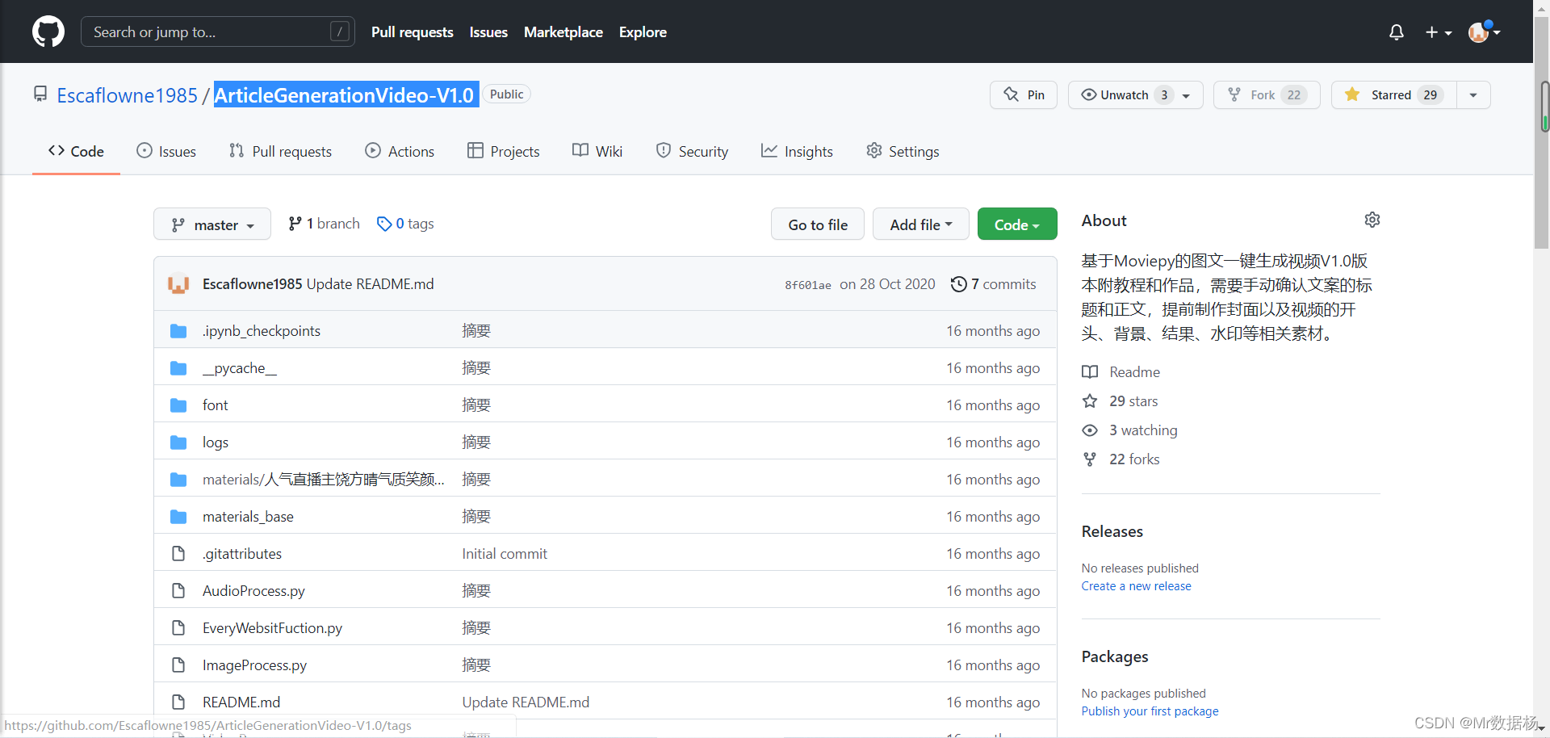This screenshot has height=738, width=1550.
Task: Select the Actions tab
Action: coord(400,151)
